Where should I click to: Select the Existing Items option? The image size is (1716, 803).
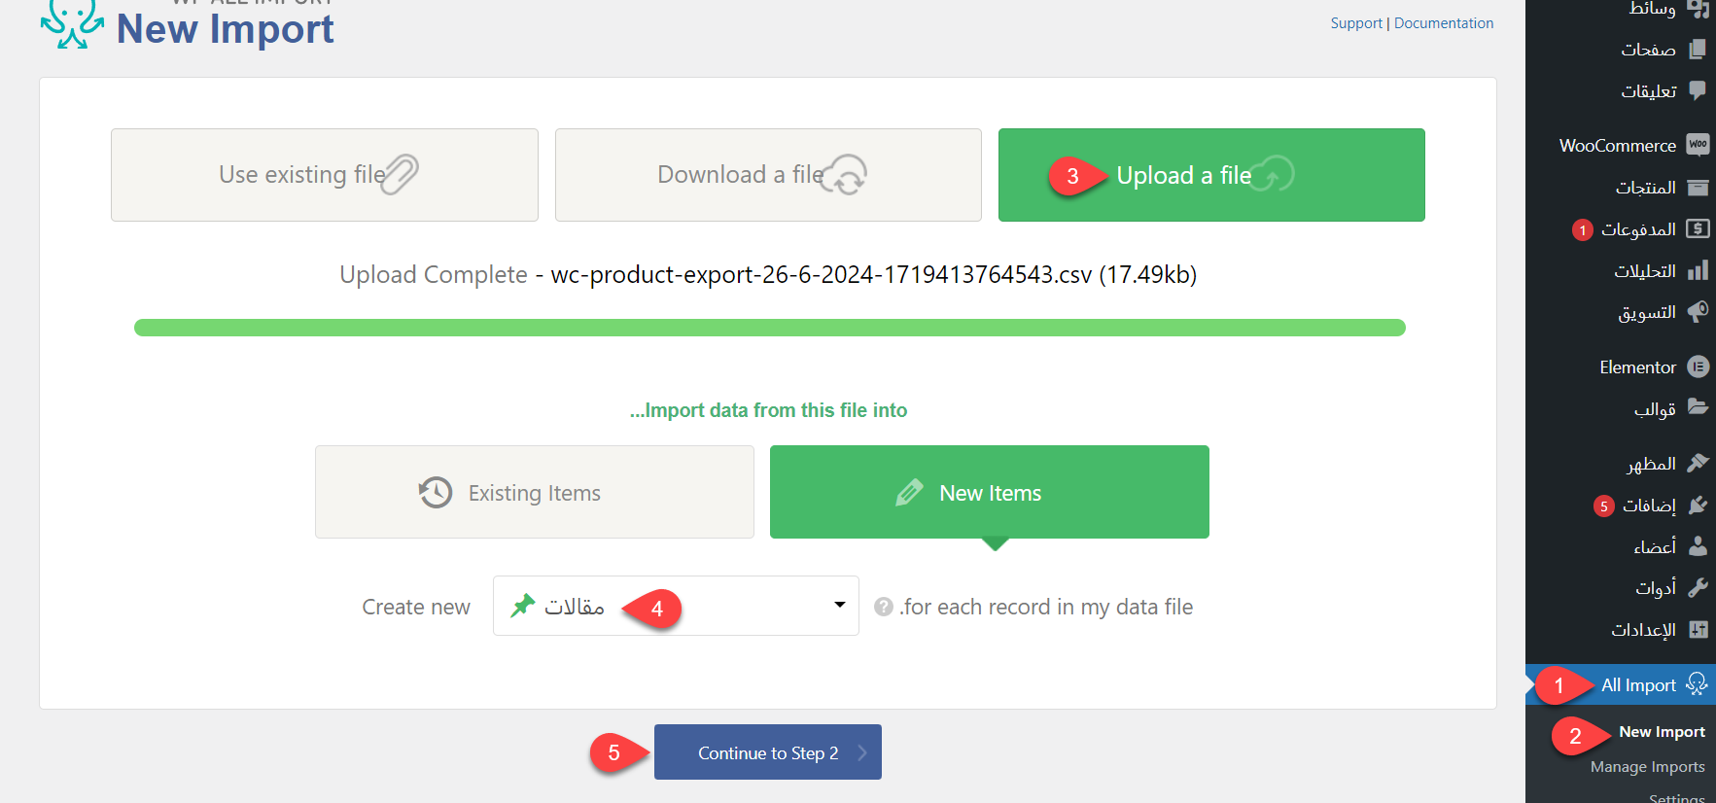534,493
